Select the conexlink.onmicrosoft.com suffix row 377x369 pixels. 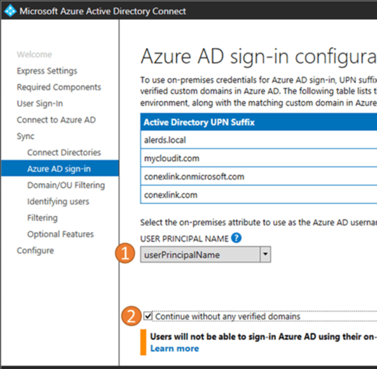[259, 176]
